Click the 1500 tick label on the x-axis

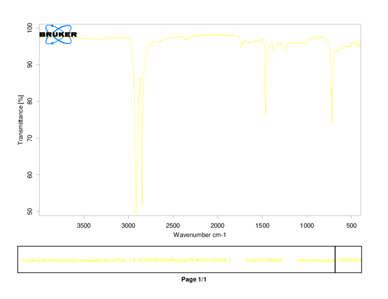(x=262, y=226)
